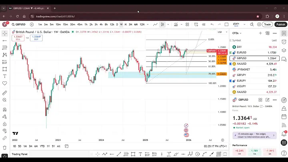
Task: Open go to date calendar
Action: pos(66,146)
